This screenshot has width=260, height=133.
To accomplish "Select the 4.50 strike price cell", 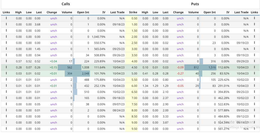I will (134, 67).
